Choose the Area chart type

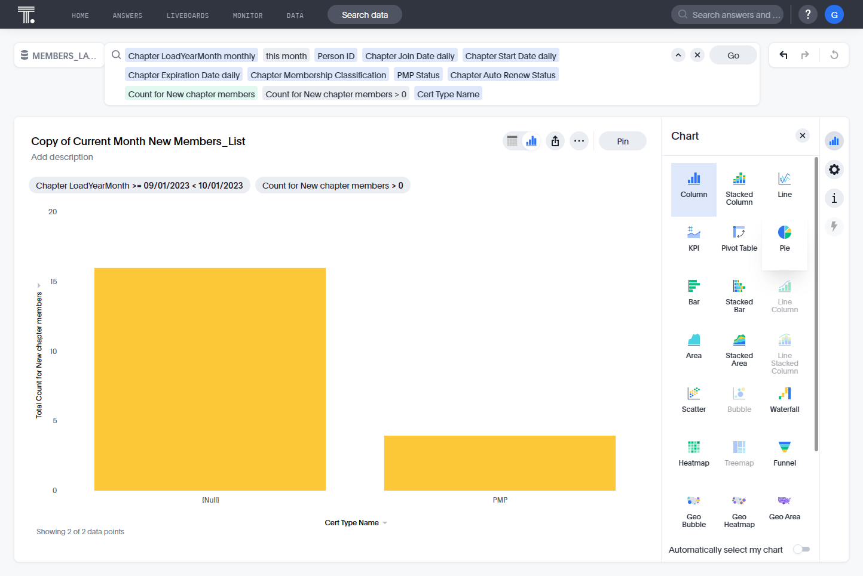tap(693, 350)
